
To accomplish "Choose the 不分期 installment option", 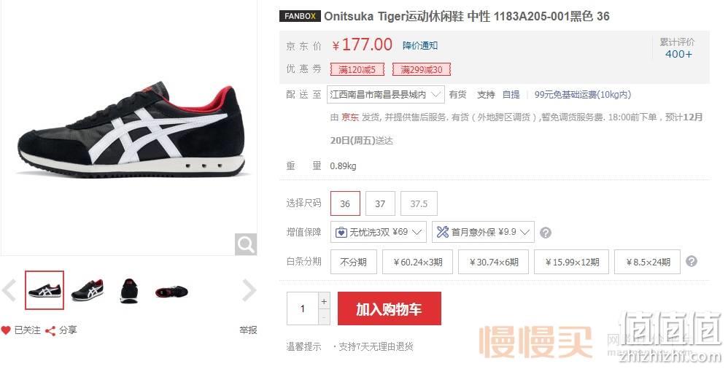I will pyautogui.click(x=353, y=262).
